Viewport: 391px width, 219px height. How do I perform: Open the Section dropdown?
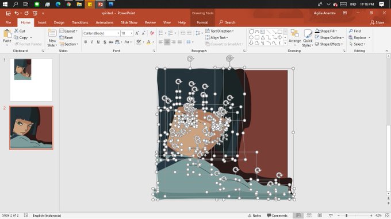[x=69, y=44]
